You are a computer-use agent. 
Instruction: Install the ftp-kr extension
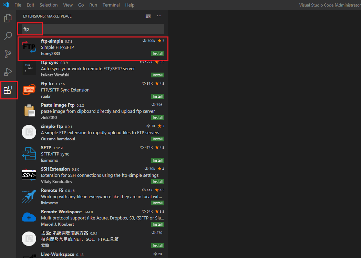[157, 96]
